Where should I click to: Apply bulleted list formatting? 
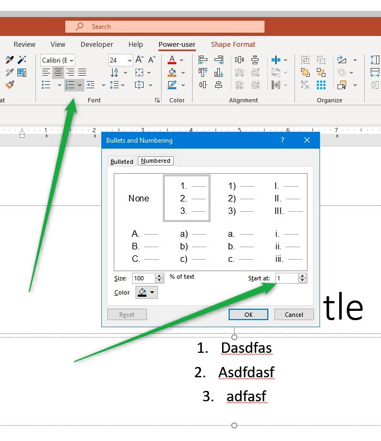pos(46,84)
